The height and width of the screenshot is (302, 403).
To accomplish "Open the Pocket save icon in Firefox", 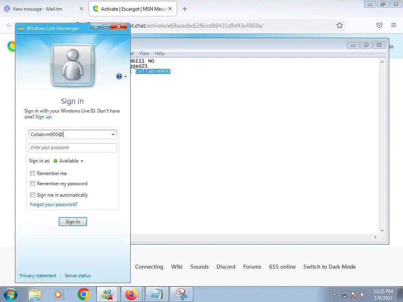I will [x=379, y=25].
